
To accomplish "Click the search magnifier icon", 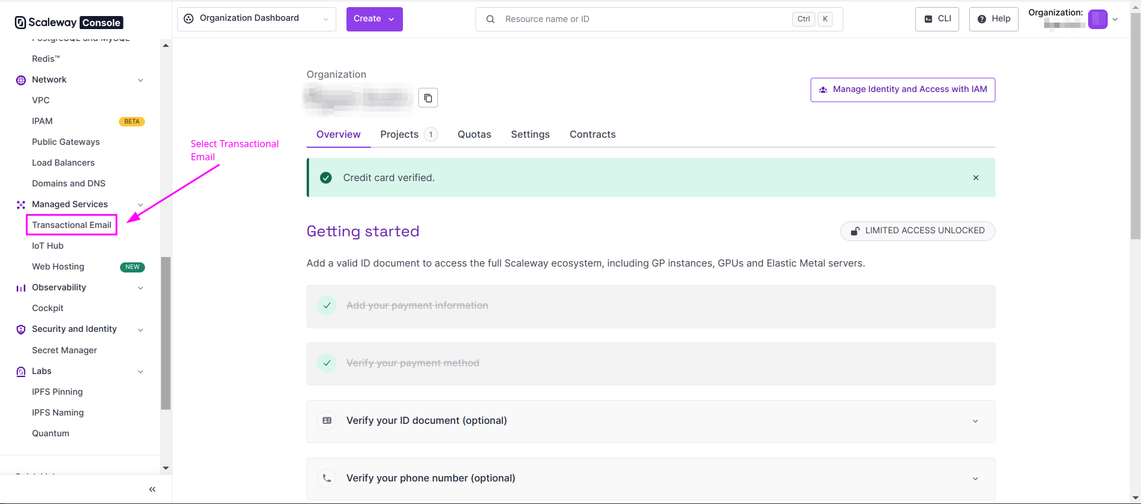I will (490, 19).
